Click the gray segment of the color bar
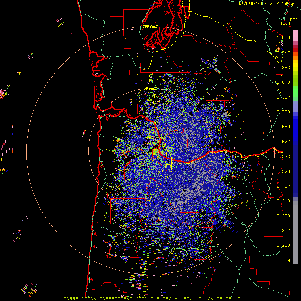The height and width of the screenshot is (301, 301). tap(295, 232)
